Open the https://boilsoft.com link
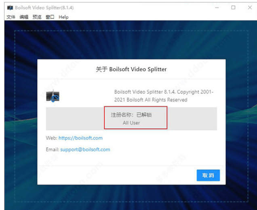This screenshot has width=257, height=210. (80, 138)
